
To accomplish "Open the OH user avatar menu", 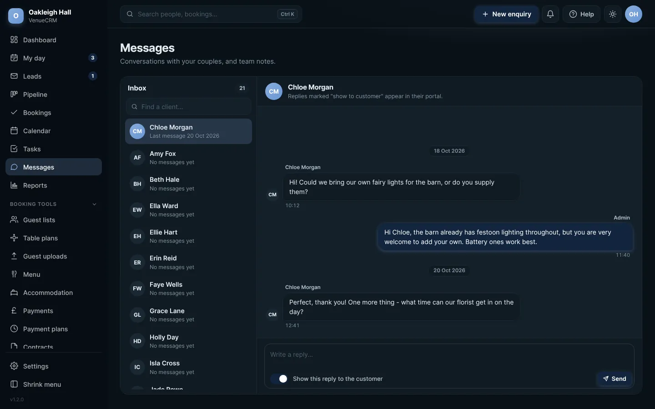I will tap(634, 14).
